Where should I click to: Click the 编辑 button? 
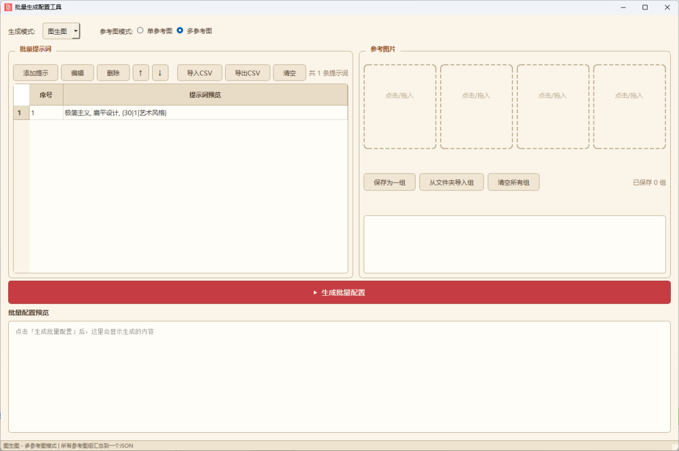[x=77, y=73]
